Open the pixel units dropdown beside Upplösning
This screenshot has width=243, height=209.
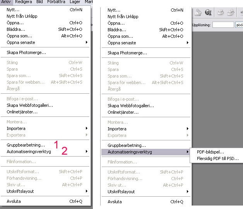pyautogui.click(x=239, y=25)
